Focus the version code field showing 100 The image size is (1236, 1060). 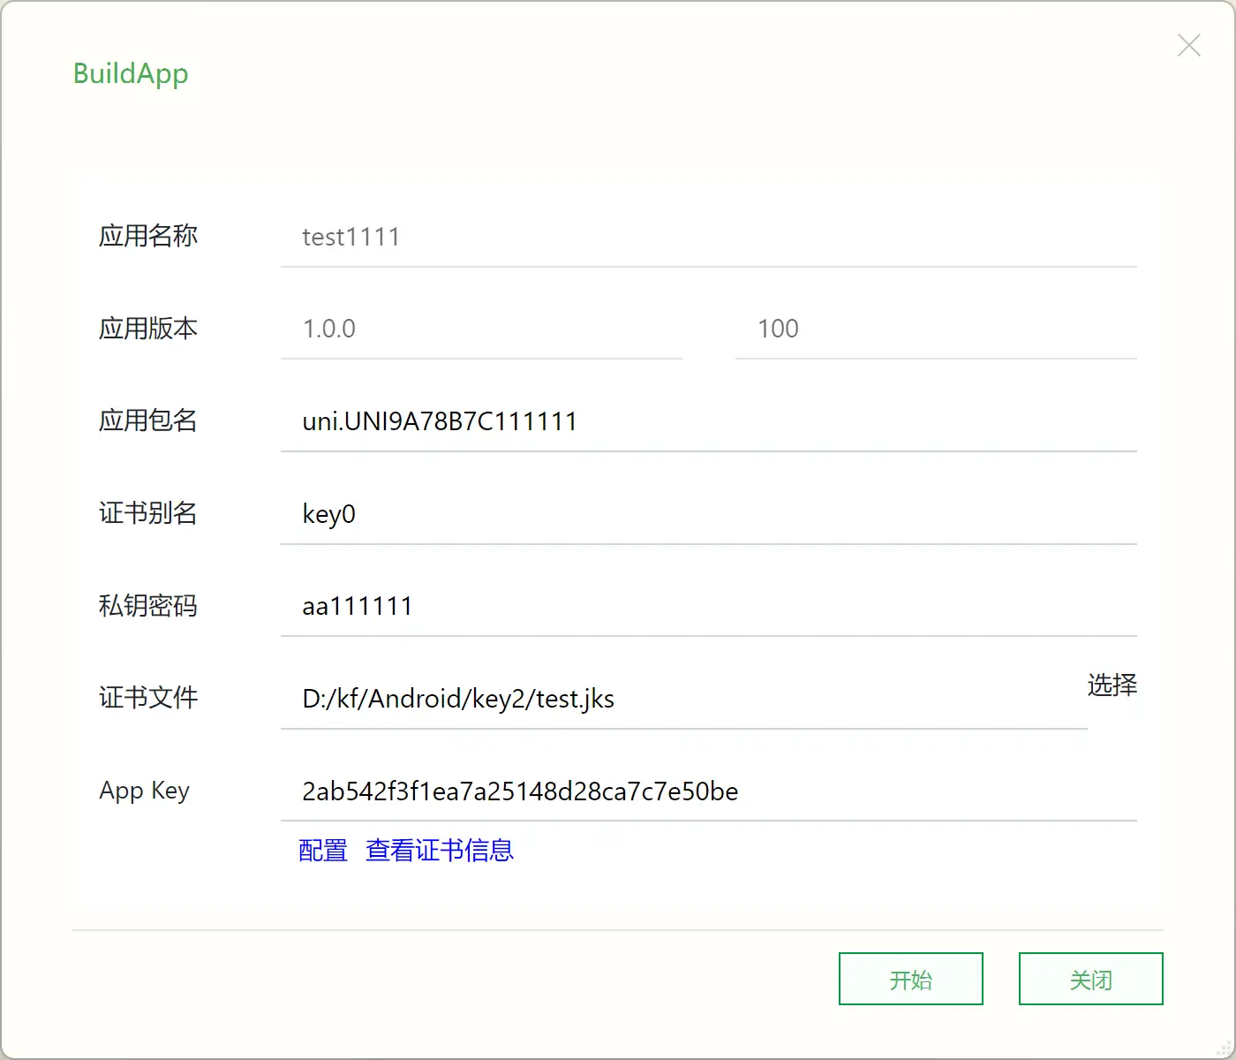935,329
